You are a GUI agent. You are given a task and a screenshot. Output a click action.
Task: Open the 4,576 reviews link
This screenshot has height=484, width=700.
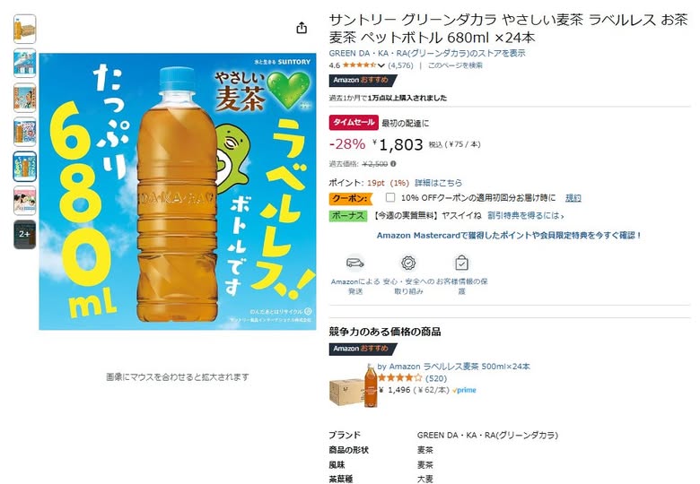click(401, 65)
